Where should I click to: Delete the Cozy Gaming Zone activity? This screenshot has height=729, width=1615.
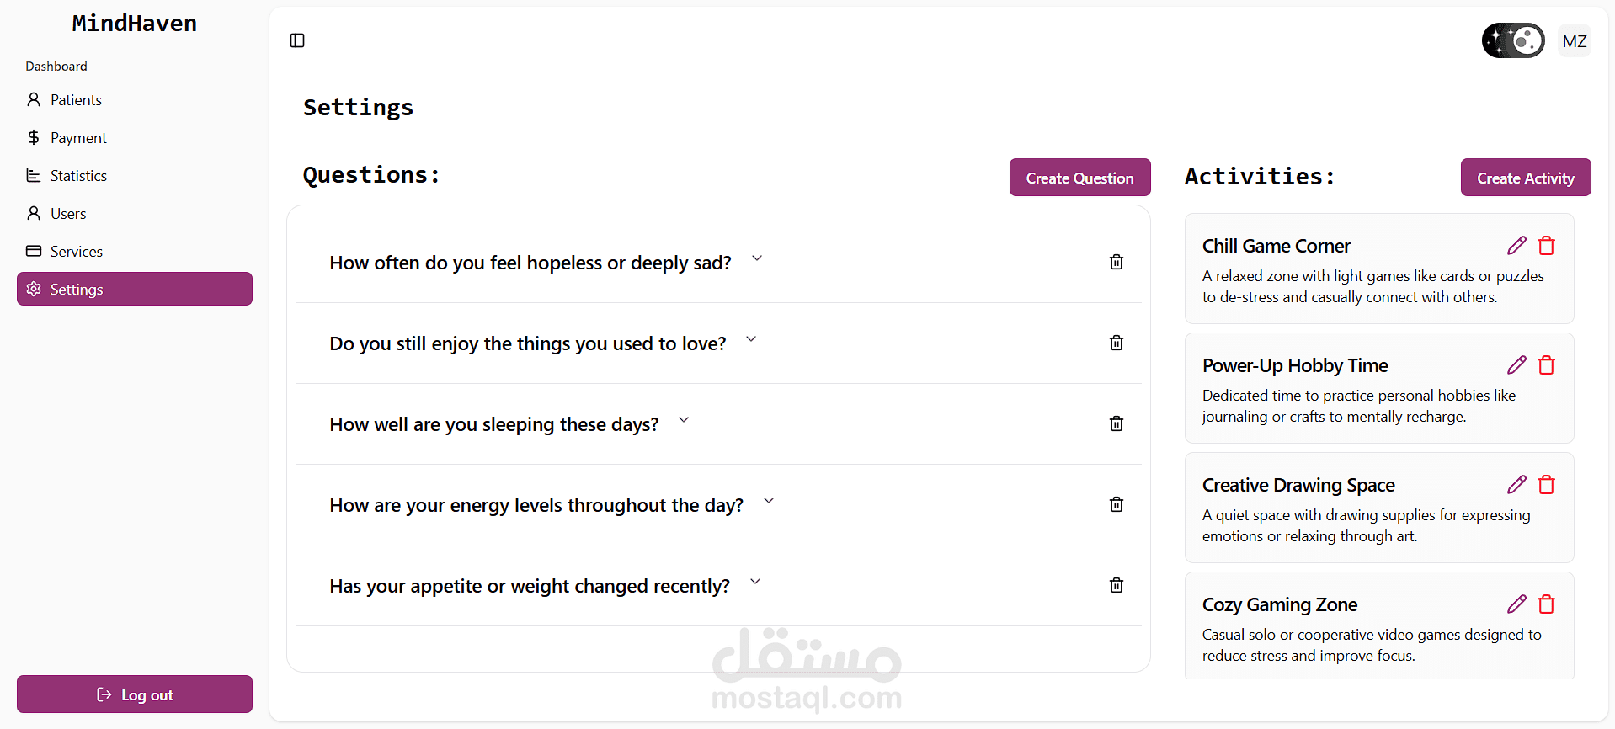(x=1546, y=604)
